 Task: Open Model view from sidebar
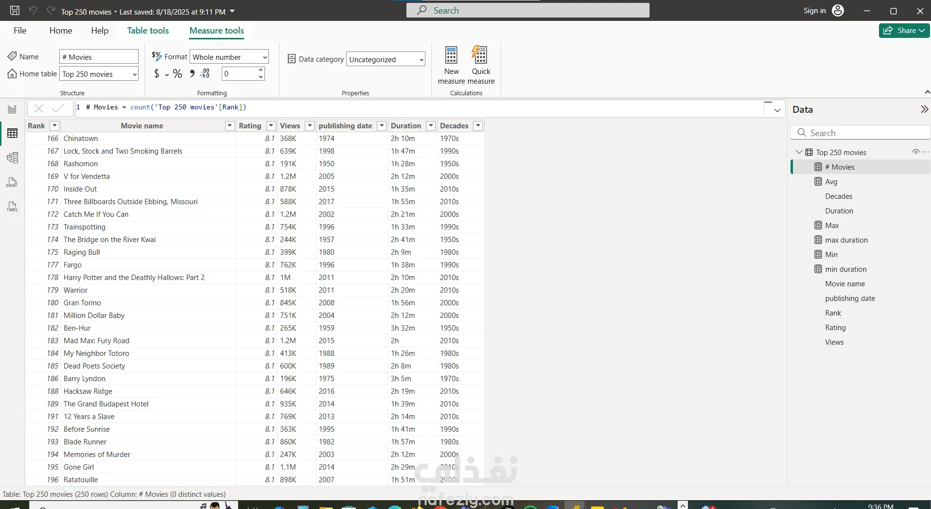[12, 158]
